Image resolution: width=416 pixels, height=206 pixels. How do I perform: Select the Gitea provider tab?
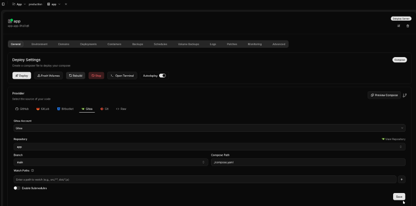pos(87,109)
